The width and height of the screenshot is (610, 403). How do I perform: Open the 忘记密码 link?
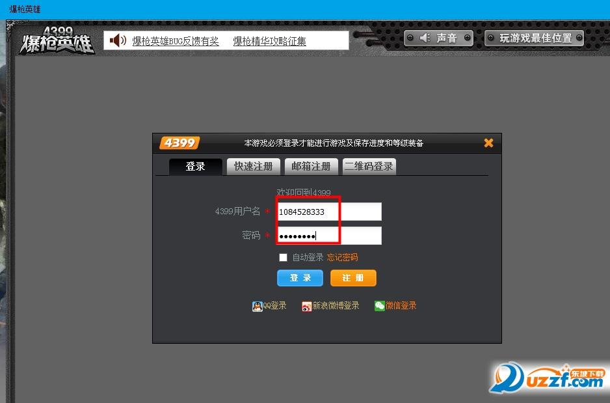[342, 257]
